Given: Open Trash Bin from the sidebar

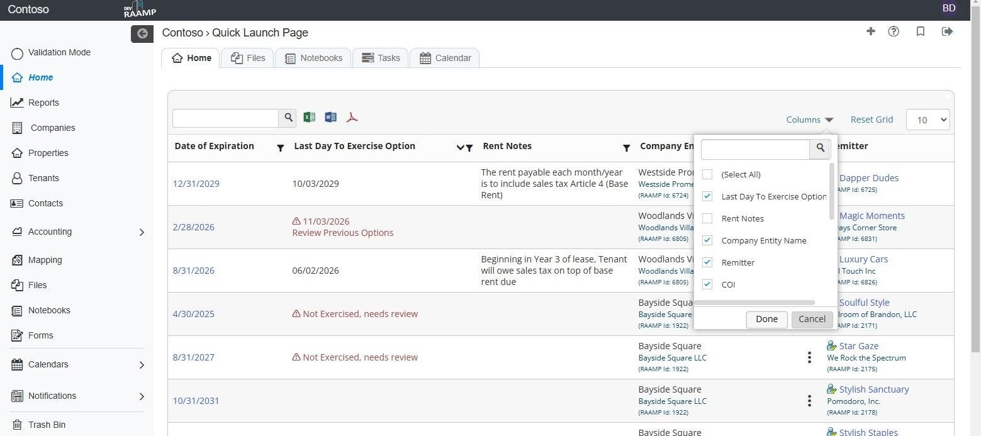Looking at the screenshot, I should point(47,425).
